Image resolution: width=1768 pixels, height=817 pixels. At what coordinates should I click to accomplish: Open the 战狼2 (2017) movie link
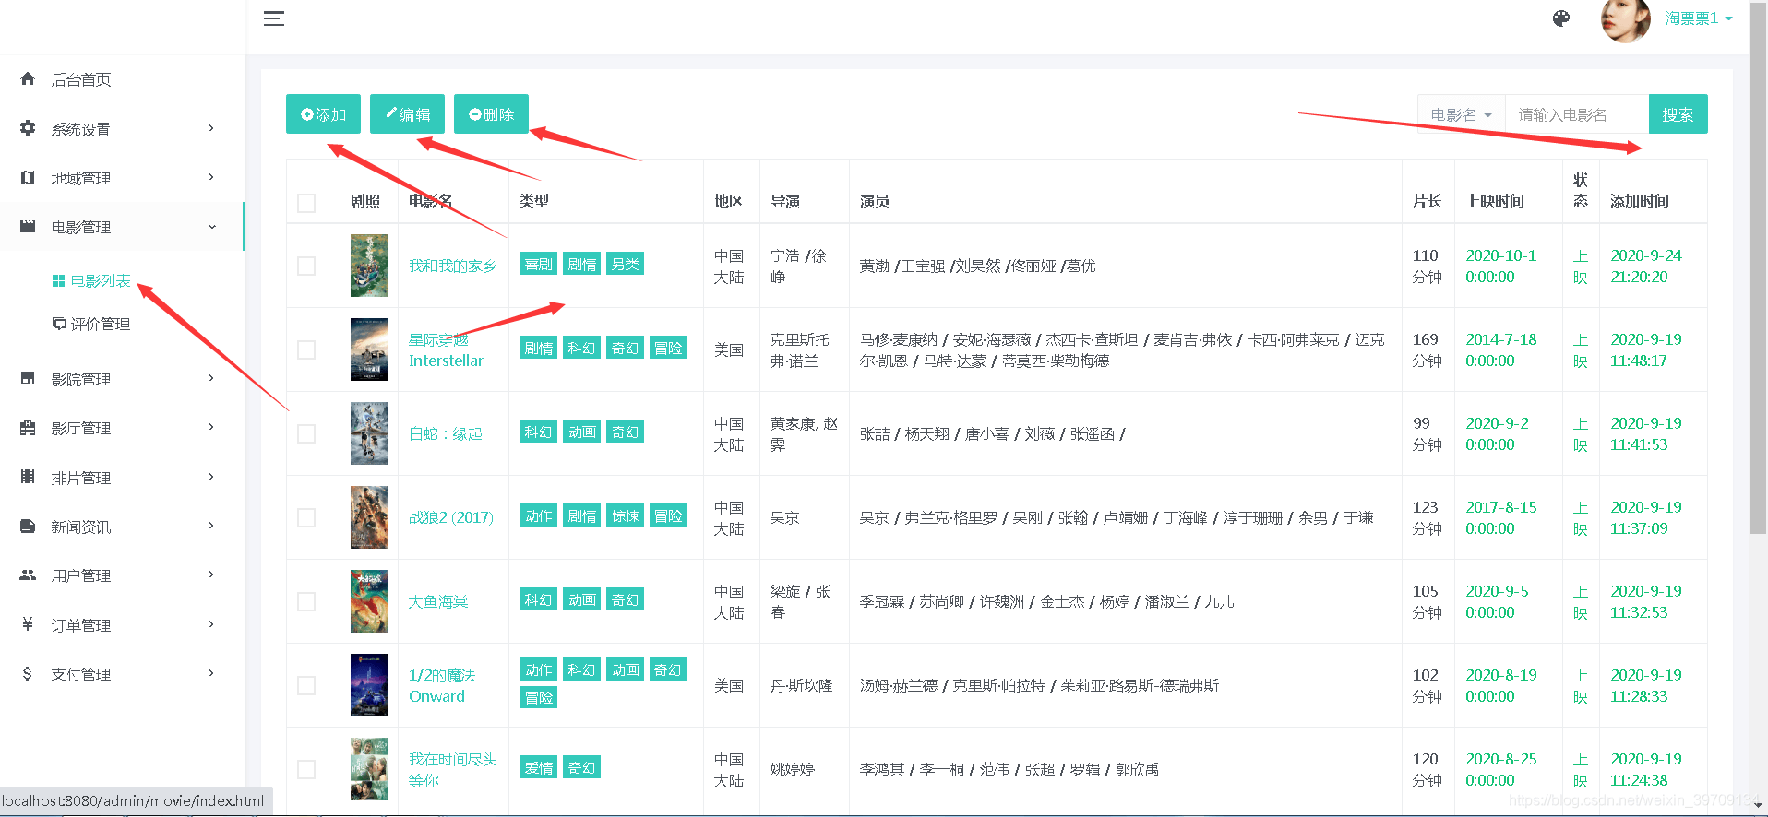tap(451, 517)
